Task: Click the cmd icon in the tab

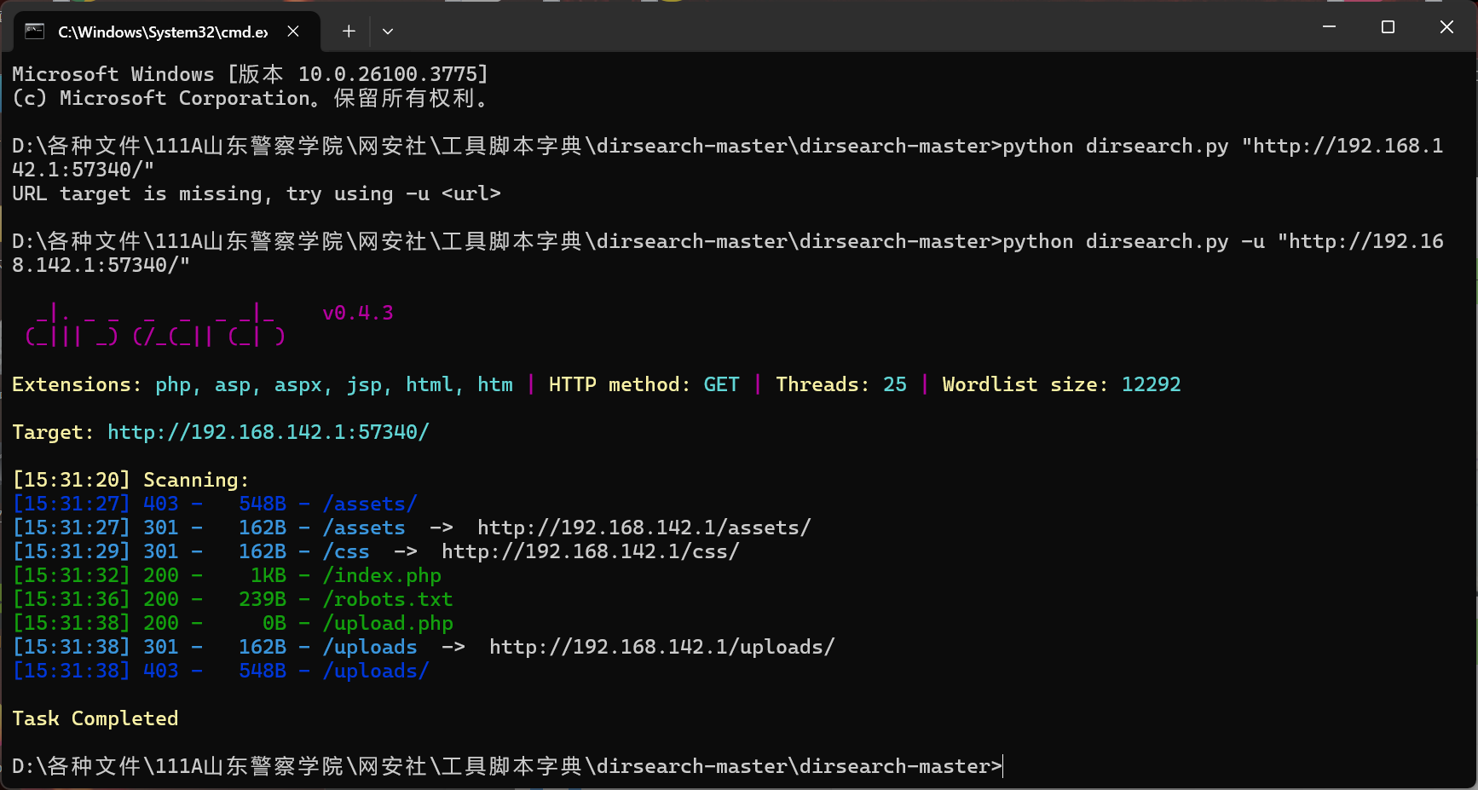Action: 34,32
